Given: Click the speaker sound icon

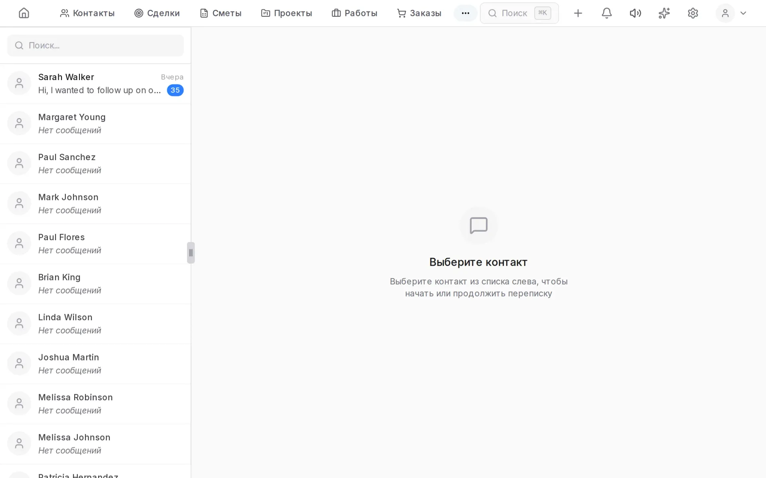Looking at the screenshot, I should [x=635, y=13].
